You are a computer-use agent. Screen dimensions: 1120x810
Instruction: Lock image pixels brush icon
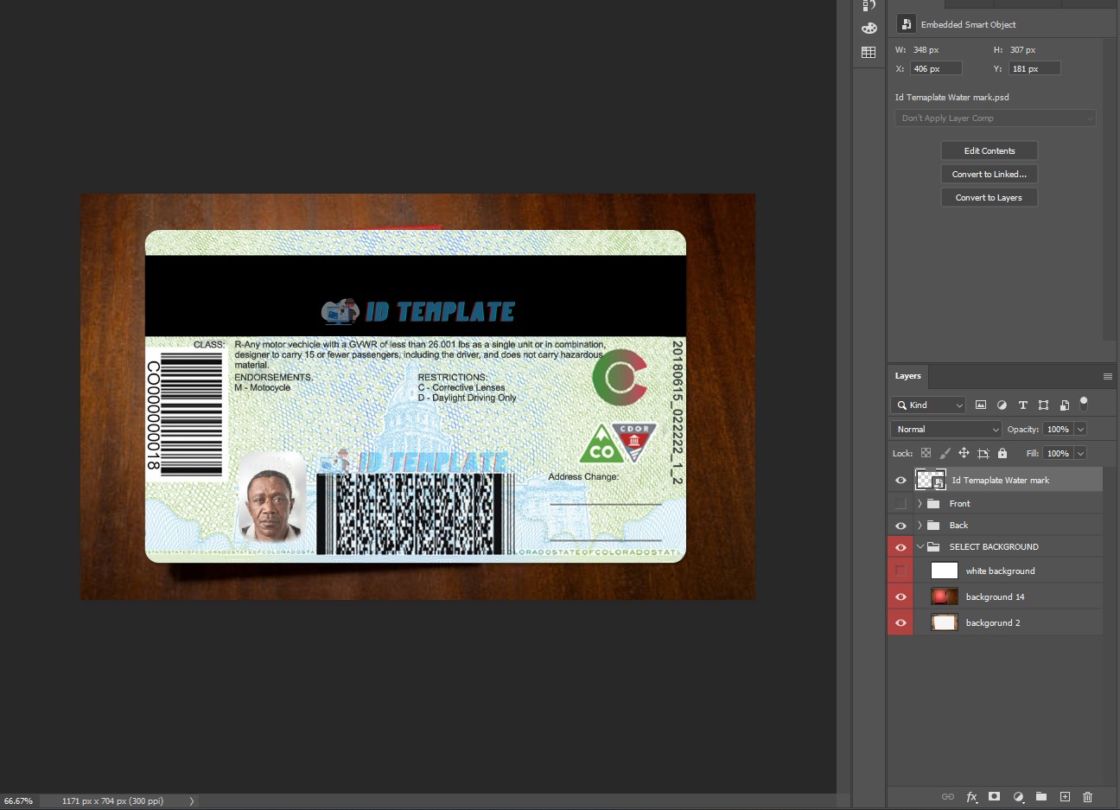click(945, 453)
